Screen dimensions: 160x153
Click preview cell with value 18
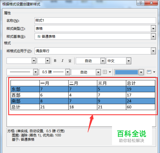click(83, 107)
